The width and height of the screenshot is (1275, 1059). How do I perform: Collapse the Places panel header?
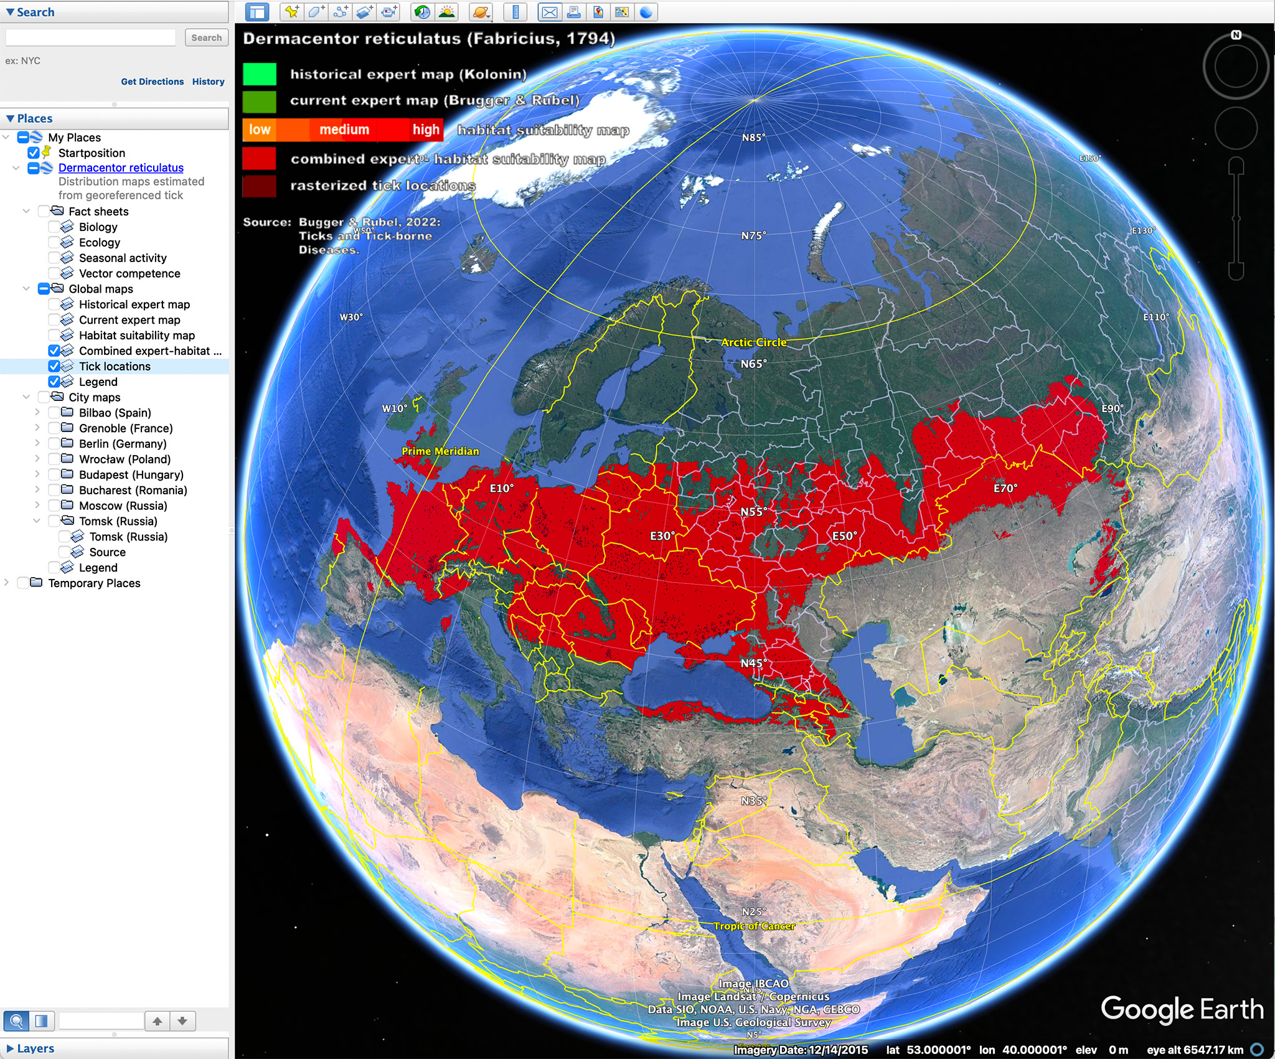click(115, 118)
